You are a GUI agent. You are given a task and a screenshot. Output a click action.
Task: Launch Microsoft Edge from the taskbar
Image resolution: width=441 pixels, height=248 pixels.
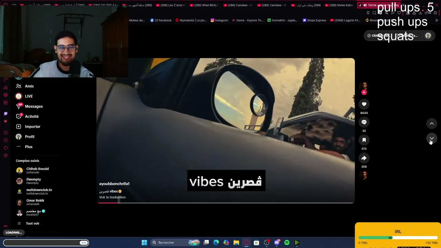point(216,242)
